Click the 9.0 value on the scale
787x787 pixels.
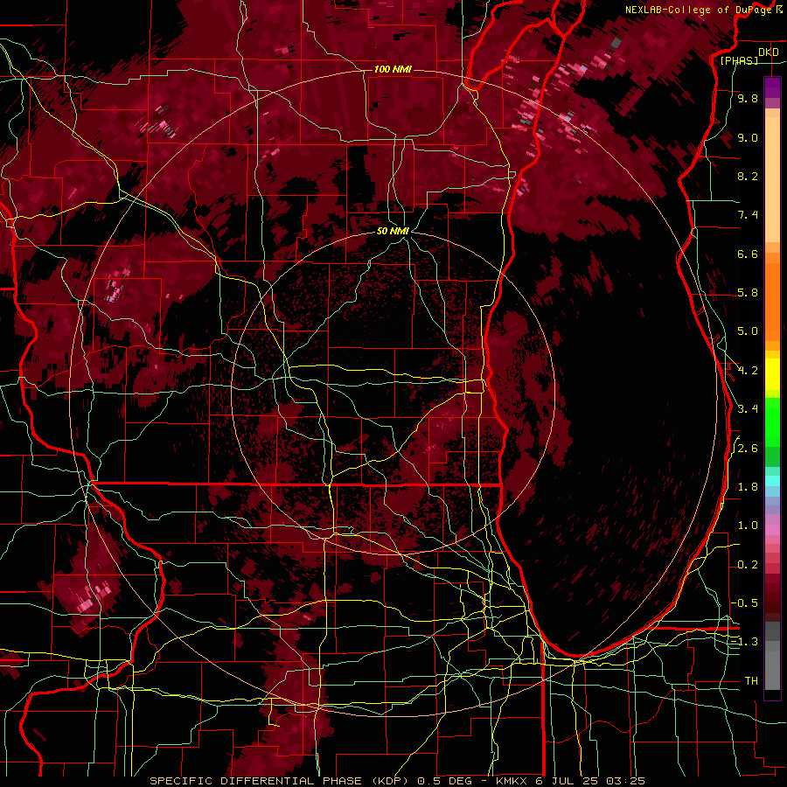(748, 137)
